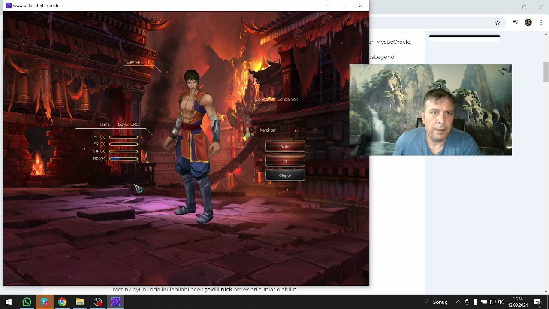549x309 pixels.
Task: Open the Chrome profile avatar
Action: click(x=528, y=23)
